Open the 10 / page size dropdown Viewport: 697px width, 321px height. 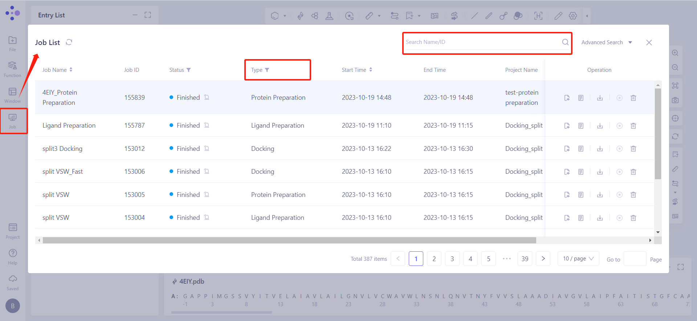578,259
